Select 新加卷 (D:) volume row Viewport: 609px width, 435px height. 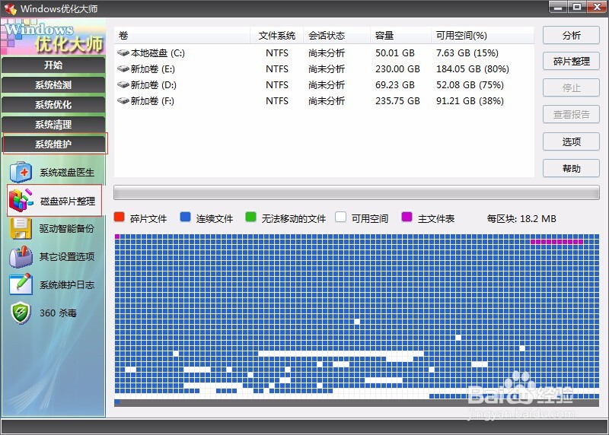324,84
